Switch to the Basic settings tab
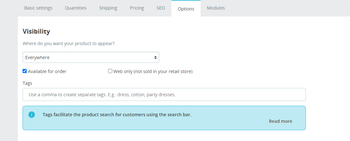 (38, 8)
